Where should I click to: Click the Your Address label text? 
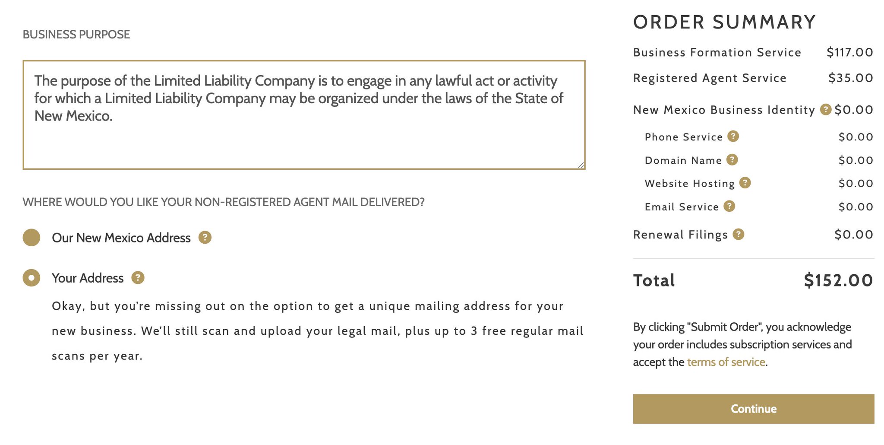88,278
